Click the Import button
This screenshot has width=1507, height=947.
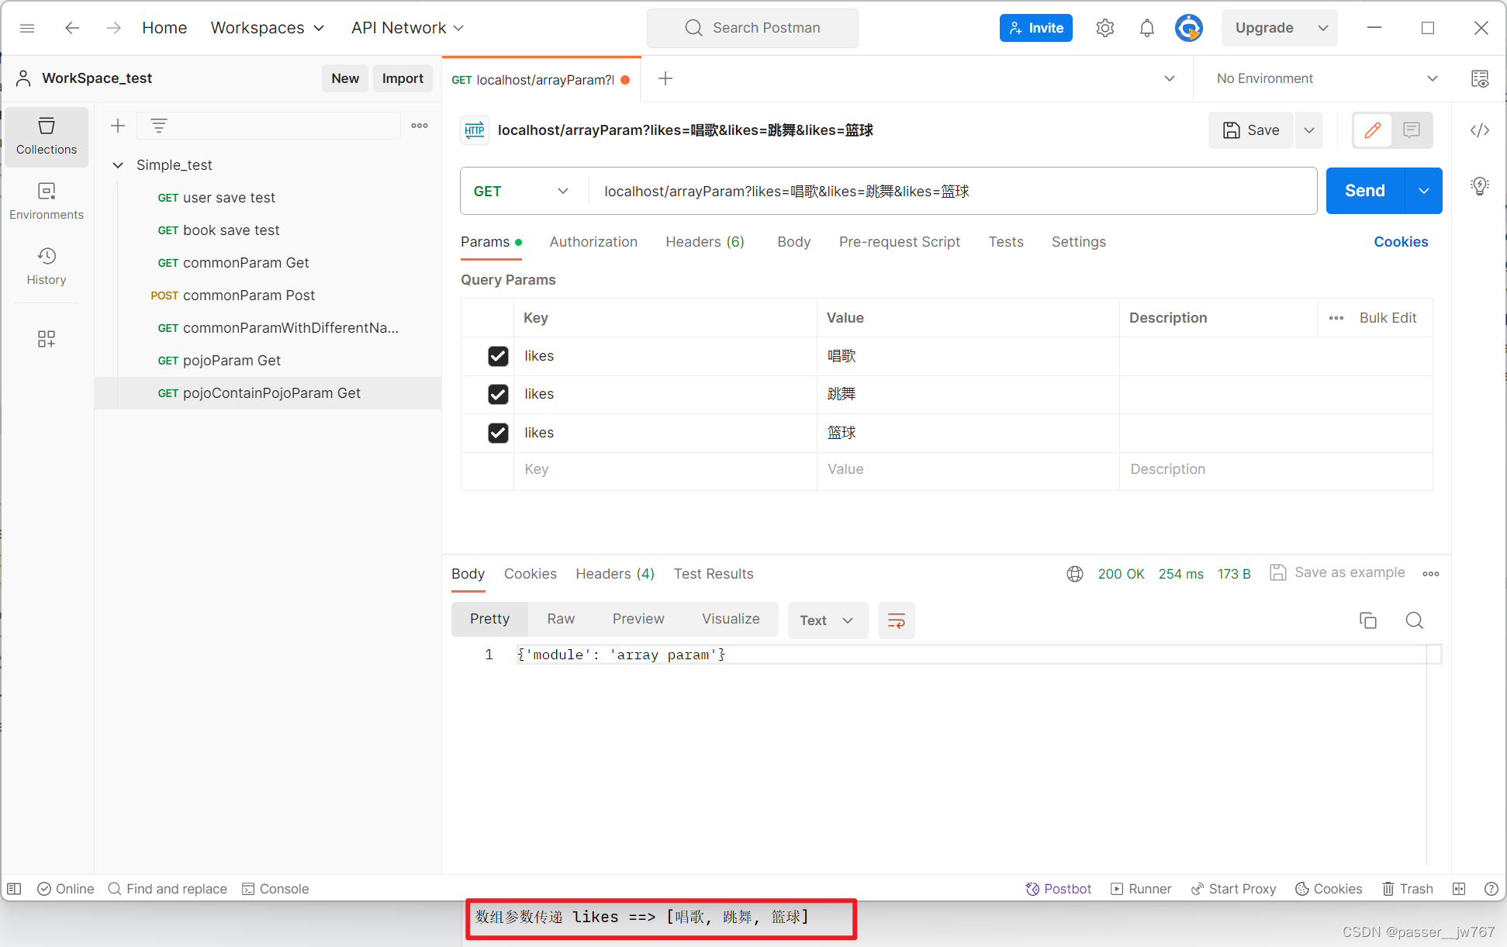click(x=403, y=78)
